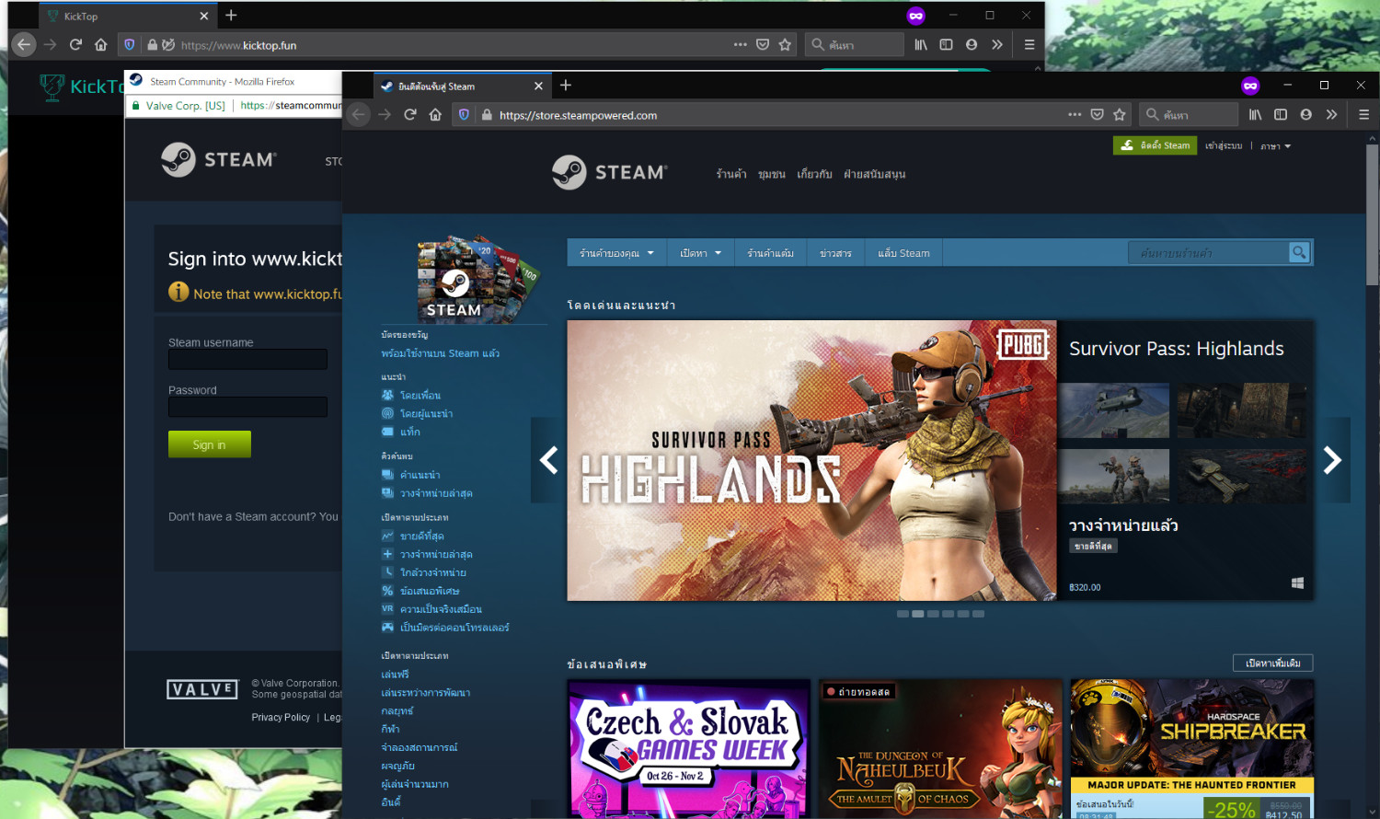
Task: Click the ขายดีที่สุด top sellers sidebar link
Action: (421, 536)
